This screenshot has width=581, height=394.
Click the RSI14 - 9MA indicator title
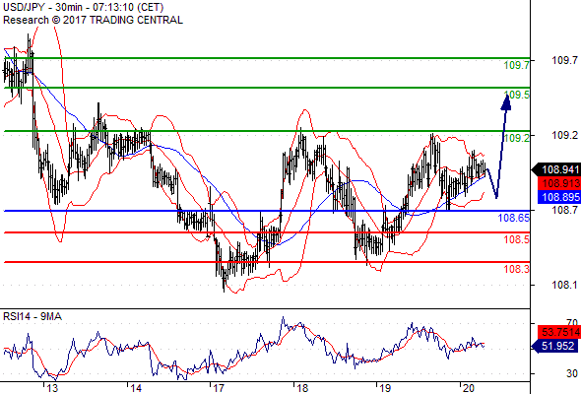point(32,316)
